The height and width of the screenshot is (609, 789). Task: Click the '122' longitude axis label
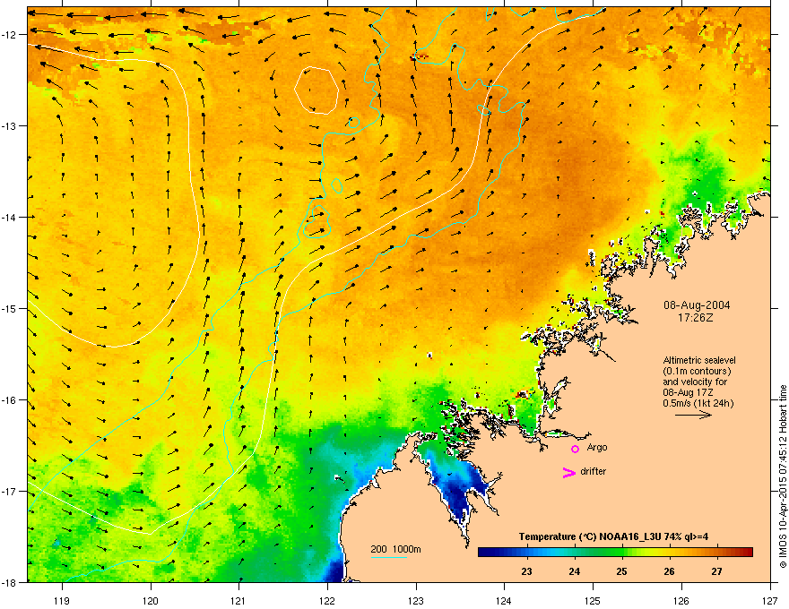pos(327,600)
